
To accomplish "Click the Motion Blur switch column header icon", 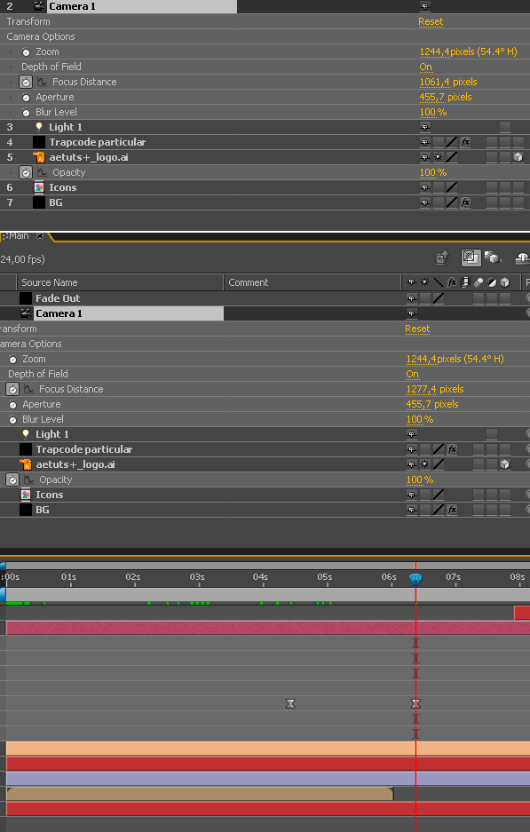I will pyautogui.click(x=479, y=282).
